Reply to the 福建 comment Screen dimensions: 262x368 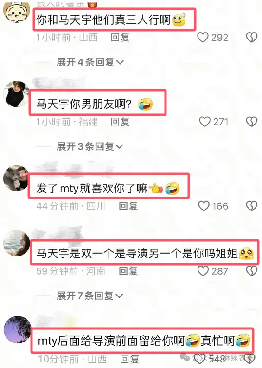(120, 122)
